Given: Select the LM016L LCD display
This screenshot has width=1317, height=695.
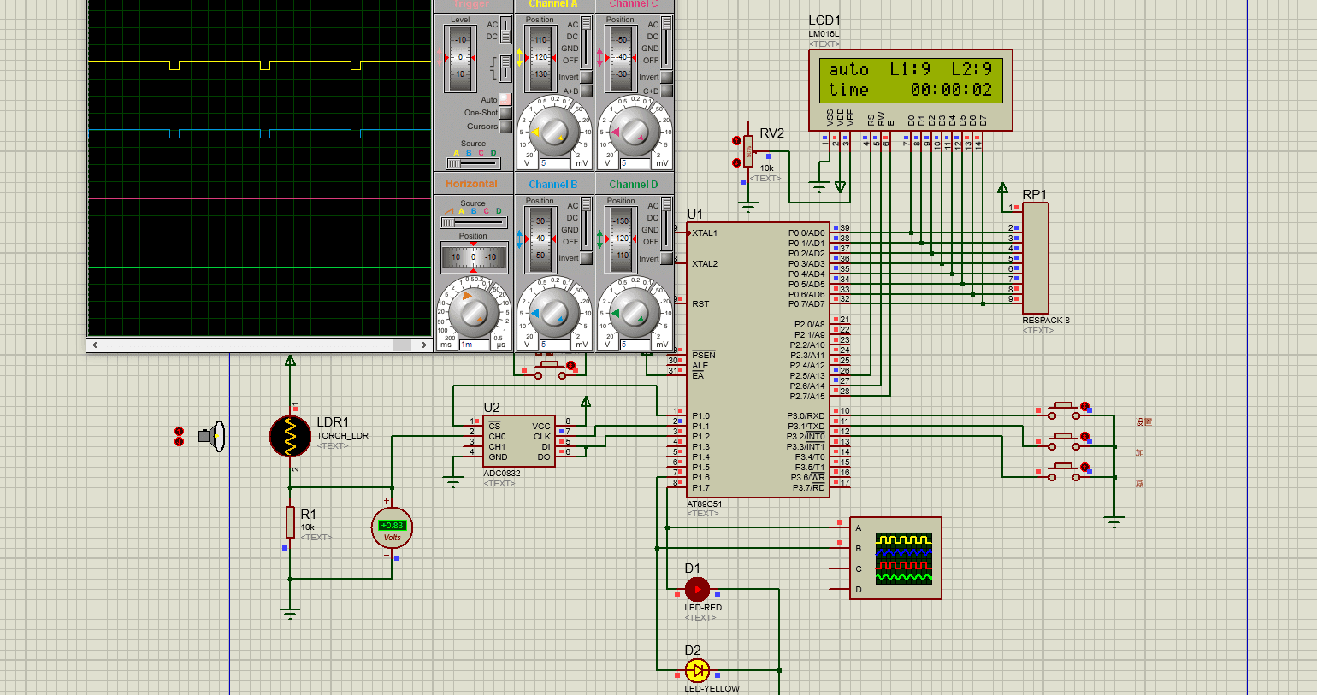Looking at the screenshot, I should click(911, 90).
